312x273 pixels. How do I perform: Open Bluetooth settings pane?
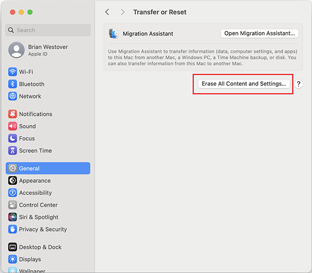[x=48, y=84]
